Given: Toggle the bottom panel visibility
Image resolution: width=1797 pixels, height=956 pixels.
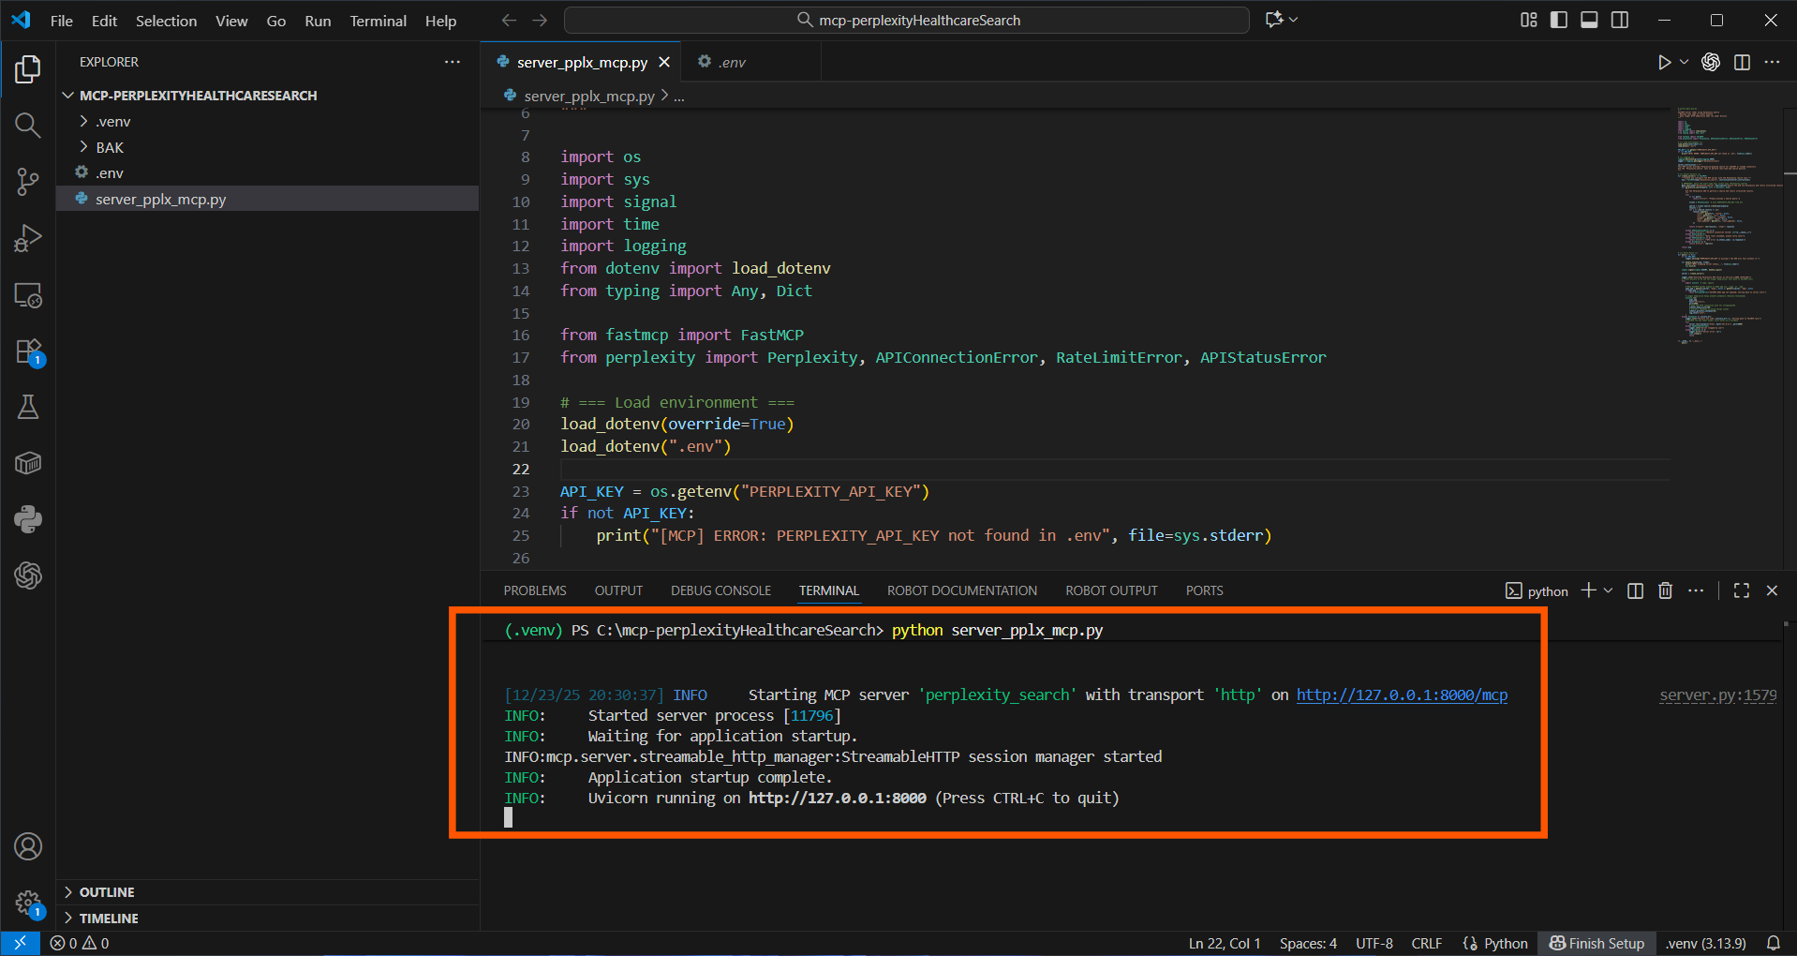Looking at the screenshot, I should (1589, 20).
